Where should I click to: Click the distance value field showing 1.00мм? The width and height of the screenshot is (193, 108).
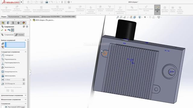14,80
